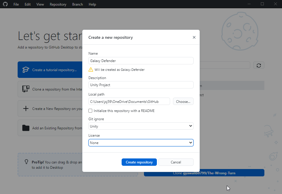282x194 pixels.
Task: Open the Repository menu
Action: (58, 4)
